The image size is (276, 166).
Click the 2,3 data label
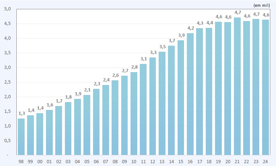point(97,84)
